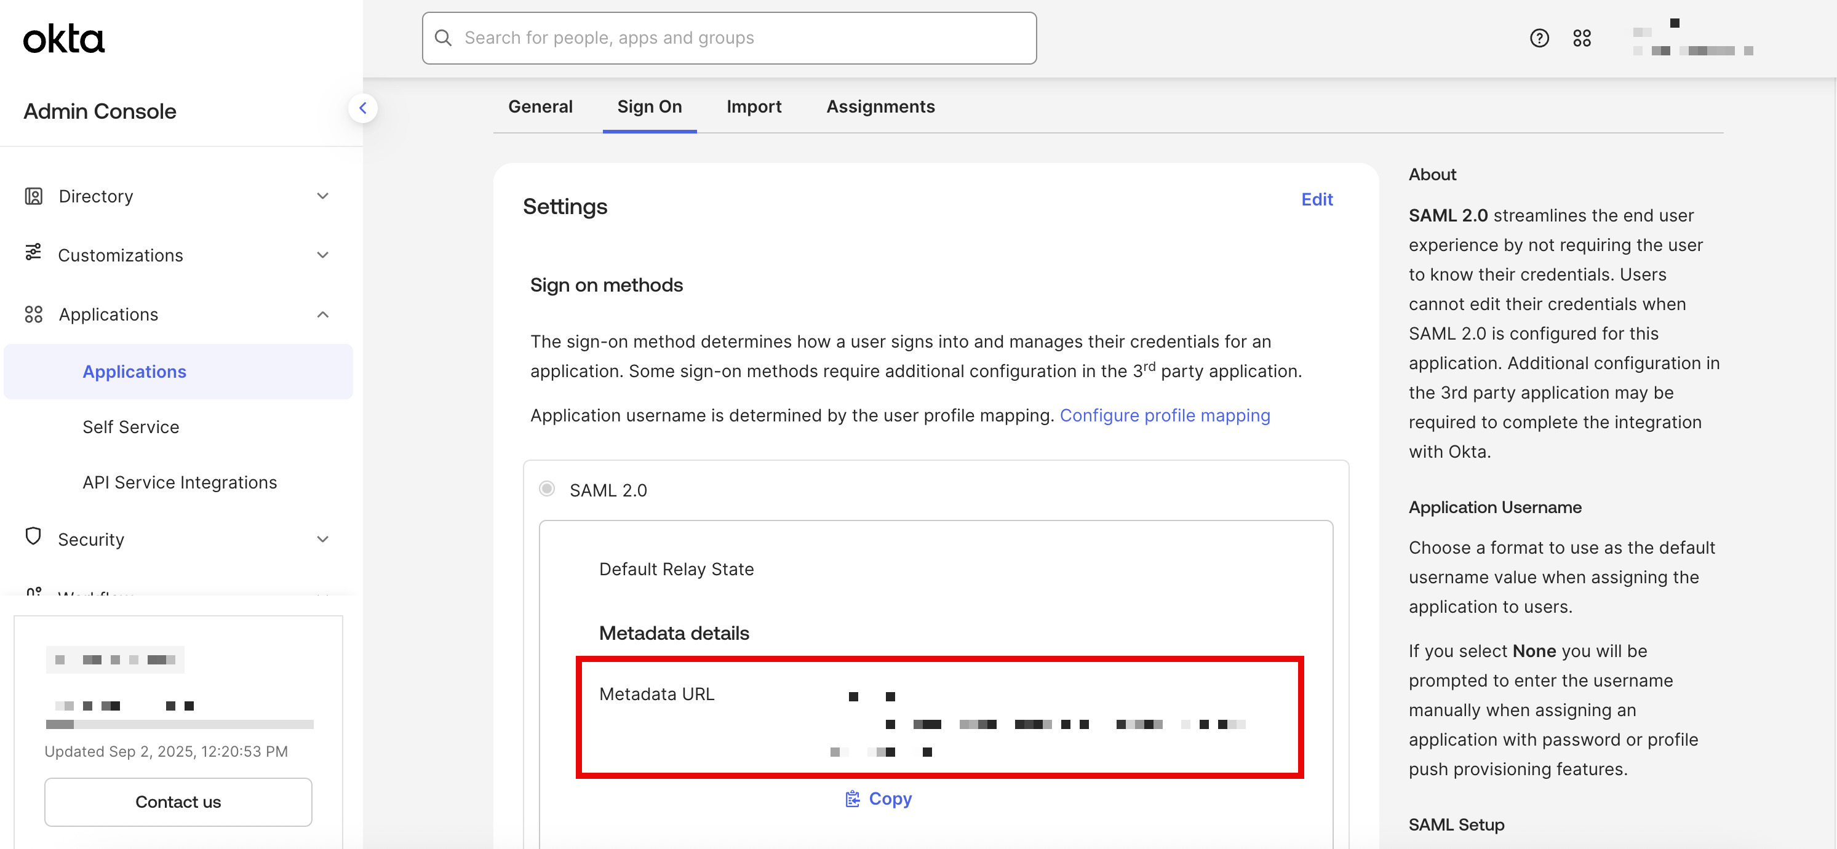This screenshot has width=1837, height=849.
Task: Click the About heading
Action: click(1432, 175)
